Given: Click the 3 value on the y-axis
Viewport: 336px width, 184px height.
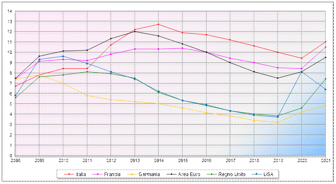Looking at the screenshot, I should tap(11, 125).
